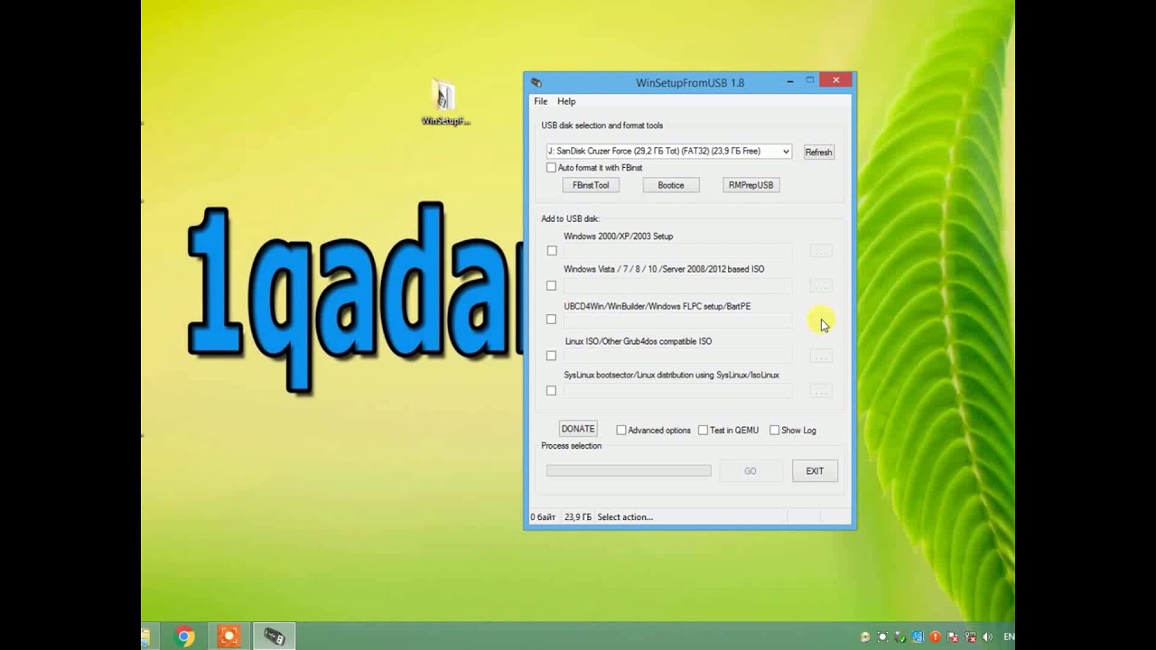Open the Help menu
Screen dimensions: 1156x650
[566, 101]
